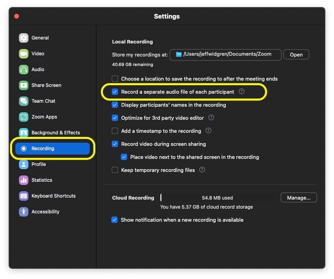
Task: Open the Team Chat icon
Action: [x=24, y=101]
